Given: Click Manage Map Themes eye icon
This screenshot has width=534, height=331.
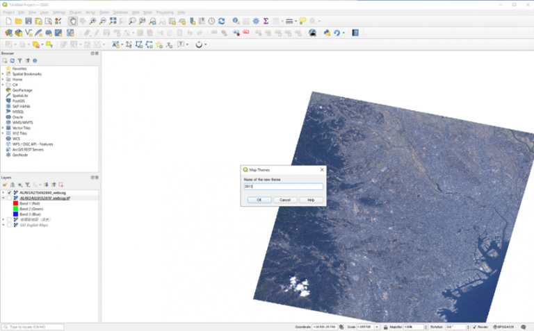Looking at the screenshot, I should [20, 185].
